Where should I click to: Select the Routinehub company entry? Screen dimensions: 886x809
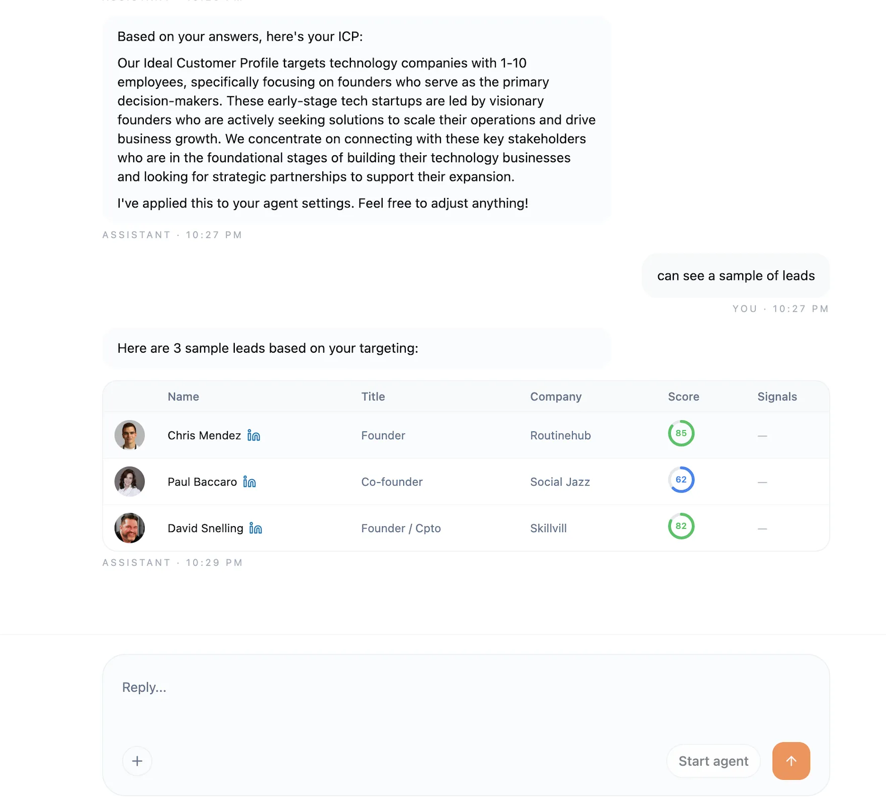pos(560,436)
